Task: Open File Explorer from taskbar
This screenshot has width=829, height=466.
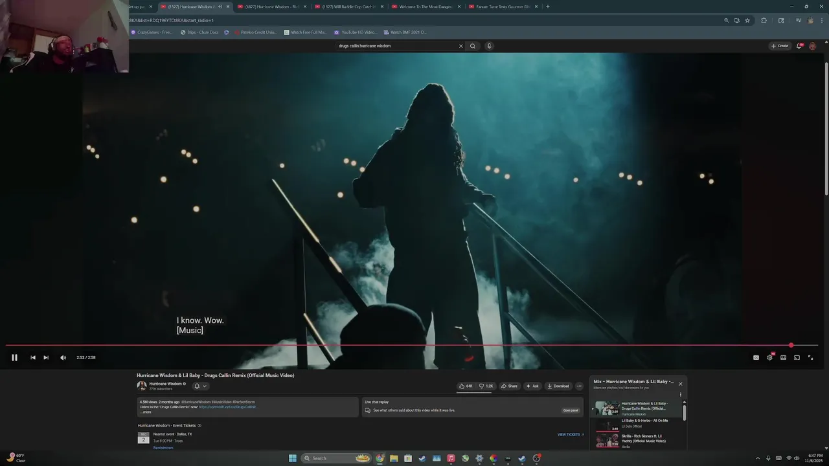Action: click(x=394, y=458)
